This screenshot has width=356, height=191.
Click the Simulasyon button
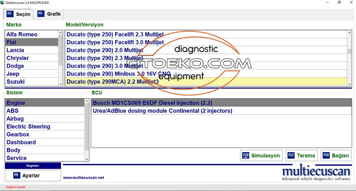(x=261, y=155)
